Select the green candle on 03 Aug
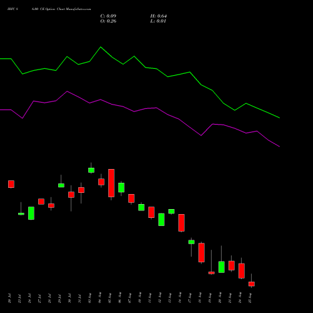 pyautogui.click(x=91, y=170)
